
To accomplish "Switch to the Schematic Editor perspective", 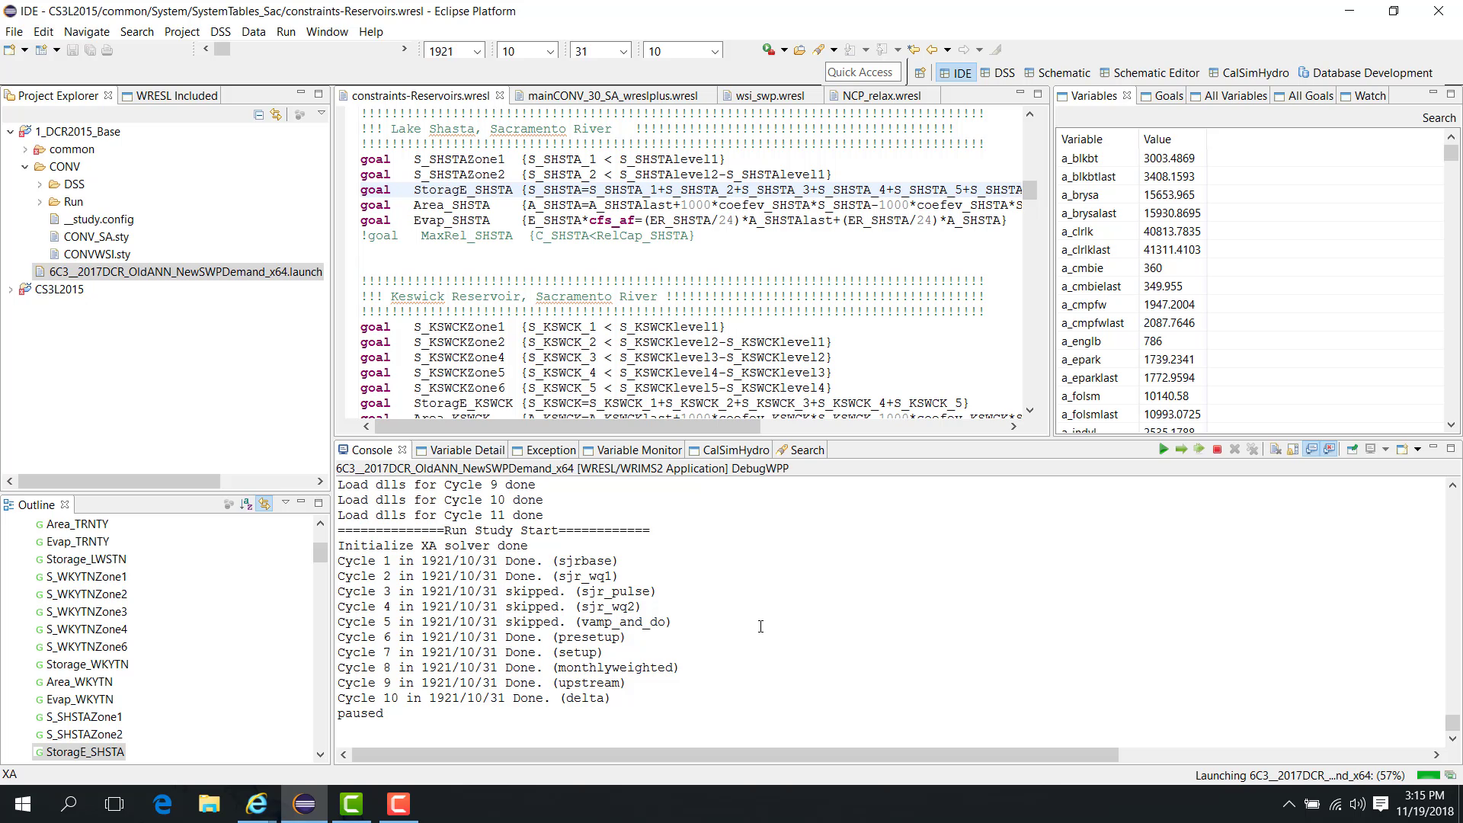I will (1150, 72).
